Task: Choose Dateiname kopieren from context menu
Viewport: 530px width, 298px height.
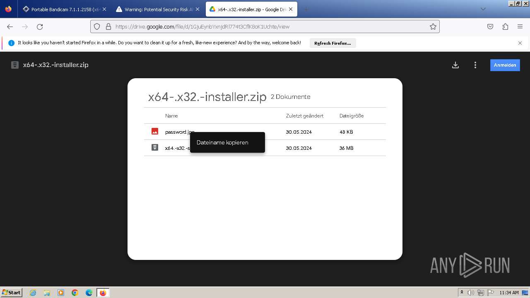Action: [227, 142]
